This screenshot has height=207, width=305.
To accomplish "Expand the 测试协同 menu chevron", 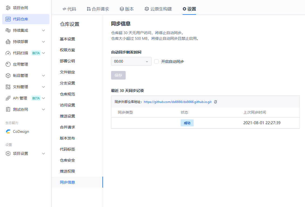I will (44, 109).
